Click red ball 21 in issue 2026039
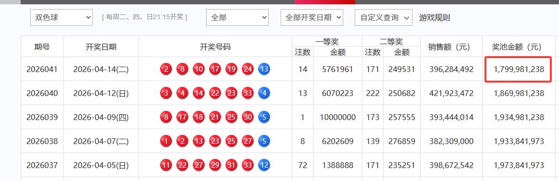The width and height of the screenshot is (559, 181). coord(215,117)
